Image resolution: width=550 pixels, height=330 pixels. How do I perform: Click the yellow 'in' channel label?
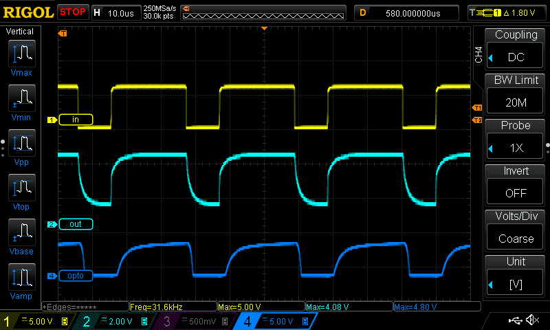coord(76,120)
